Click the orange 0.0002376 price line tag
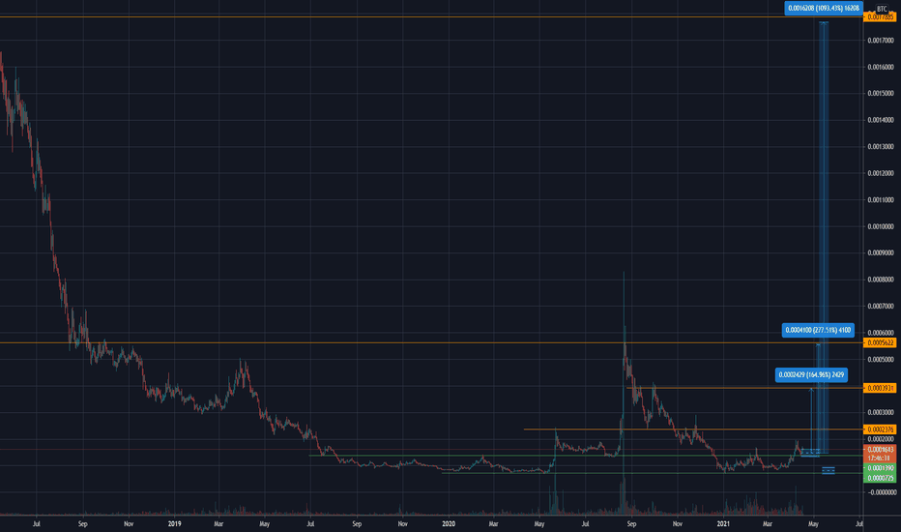The width and height of the screenshot is (901, 532). (x=881, y=429)
